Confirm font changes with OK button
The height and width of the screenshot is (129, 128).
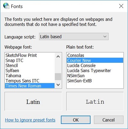(x=76, y=120)
